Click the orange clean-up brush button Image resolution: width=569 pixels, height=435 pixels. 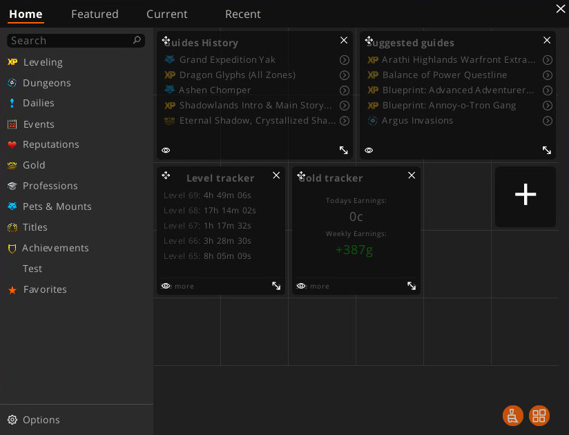pyautogui.click(x=513, y=416)
